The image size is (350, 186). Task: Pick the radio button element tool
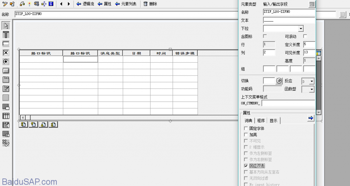[x=6, y=62]
